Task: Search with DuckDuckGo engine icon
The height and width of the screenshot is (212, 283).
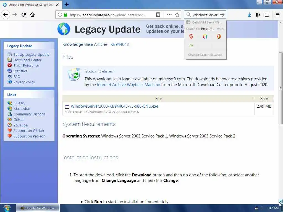Action: [x=219, y=37]
